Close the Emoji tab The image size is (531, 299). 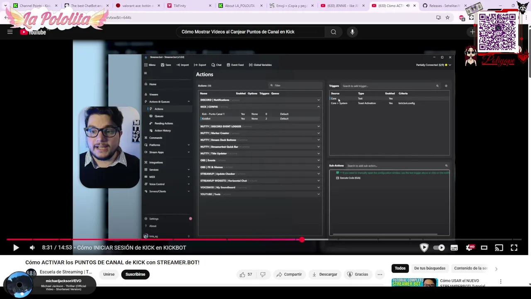(x=313, y=6)
